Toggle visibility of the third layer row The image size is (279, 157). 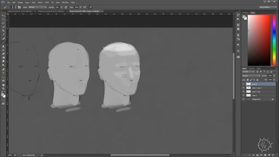[x=243, y=92]
